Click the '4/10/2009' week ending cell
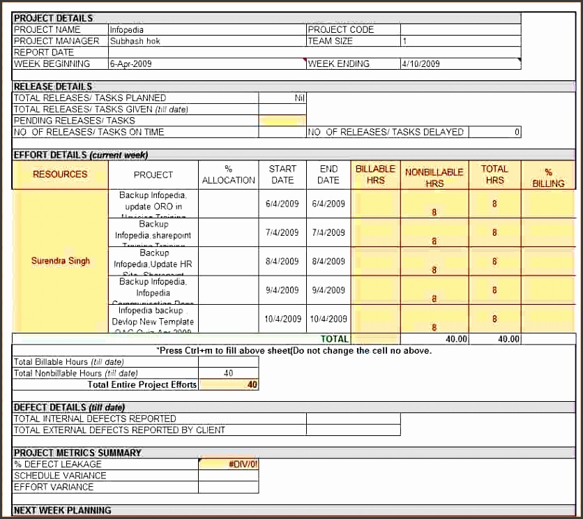Viewport: 583px width, 519px height. pyautogui.click(x=461, y=63)
